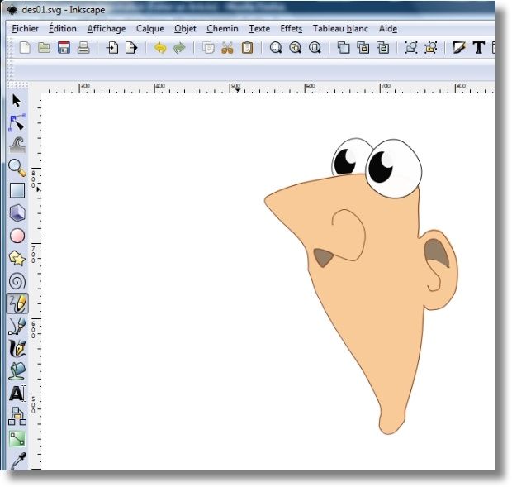Click the copy icon

click(x=208, y=48)
